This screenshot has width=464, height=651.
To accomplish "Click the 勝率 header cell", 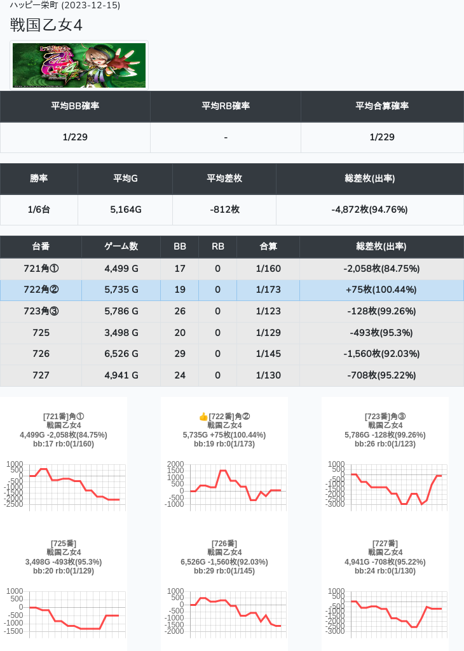I will pyautogui.click(x=39, y=179).
